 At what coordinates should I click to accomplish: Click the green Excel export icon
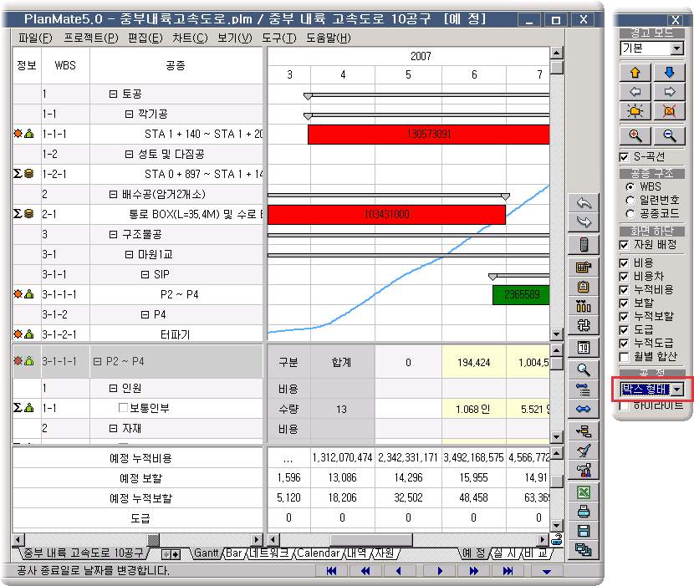584,492
